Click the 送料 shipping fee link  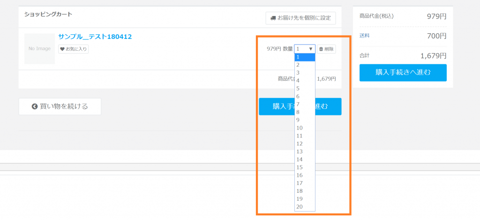[x=364, y=36]
